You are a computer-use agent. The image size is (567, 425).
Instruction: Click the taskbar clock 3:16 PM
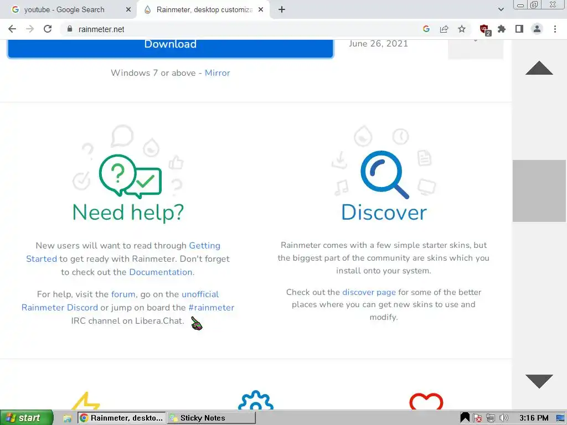534,418
